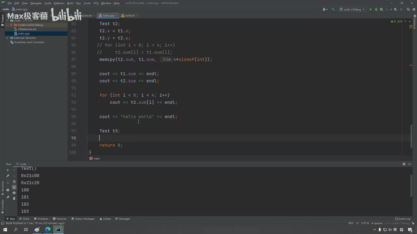Pin the Run tab
Screen dimensions: 417x234
point(8,197)
